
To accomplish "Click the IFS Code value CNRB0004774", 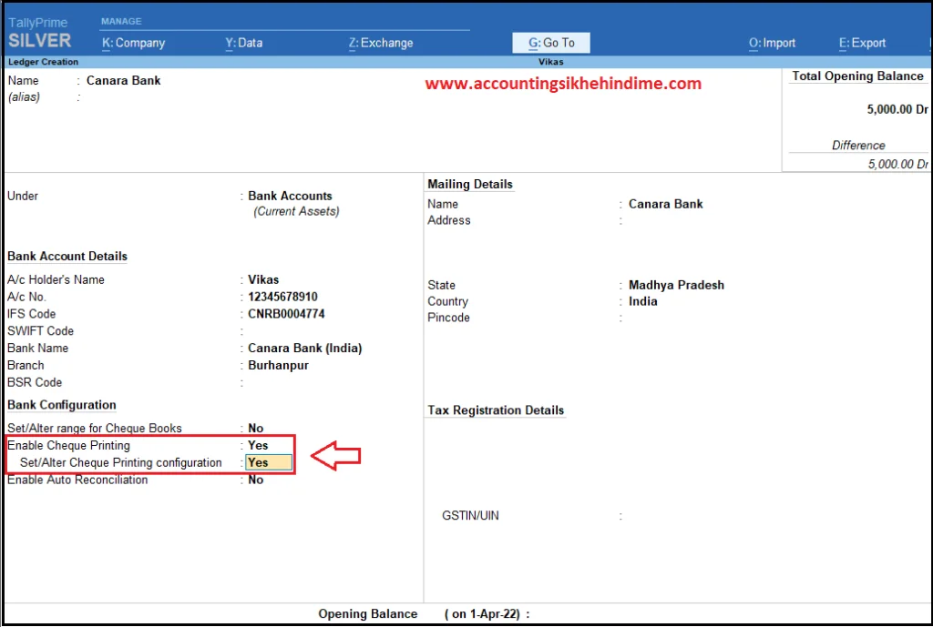I will pos(286,314).
